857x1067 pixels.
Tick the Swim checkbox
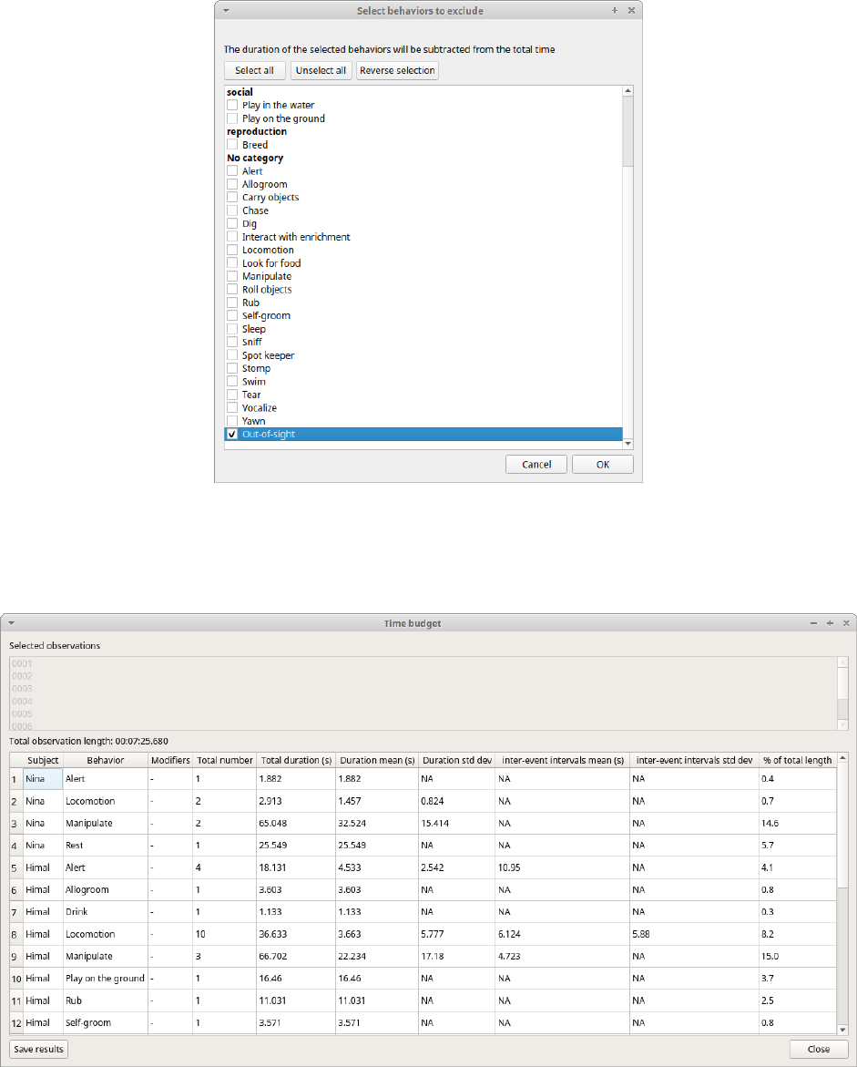pyautogui.click(x=232, y=381)
